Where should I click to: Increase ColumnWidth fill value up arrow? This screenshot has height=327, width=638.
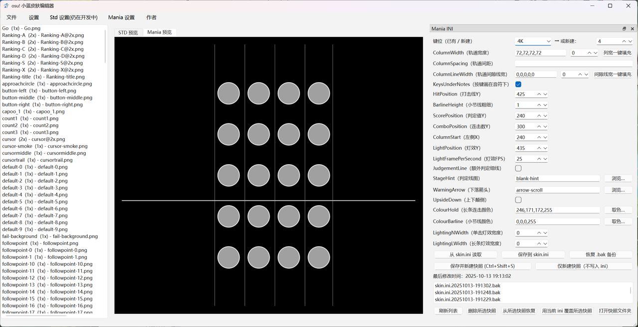click(589, 53)
